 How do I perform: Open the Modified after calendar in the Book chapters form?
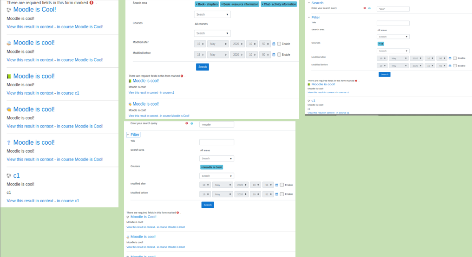[274, 44]
